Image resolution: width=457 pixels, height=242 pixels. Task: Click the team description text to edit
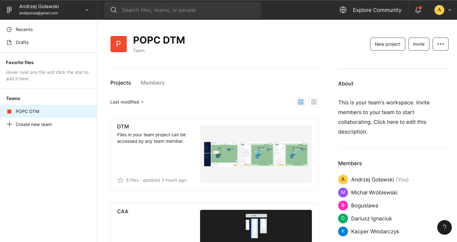(384, 117)
